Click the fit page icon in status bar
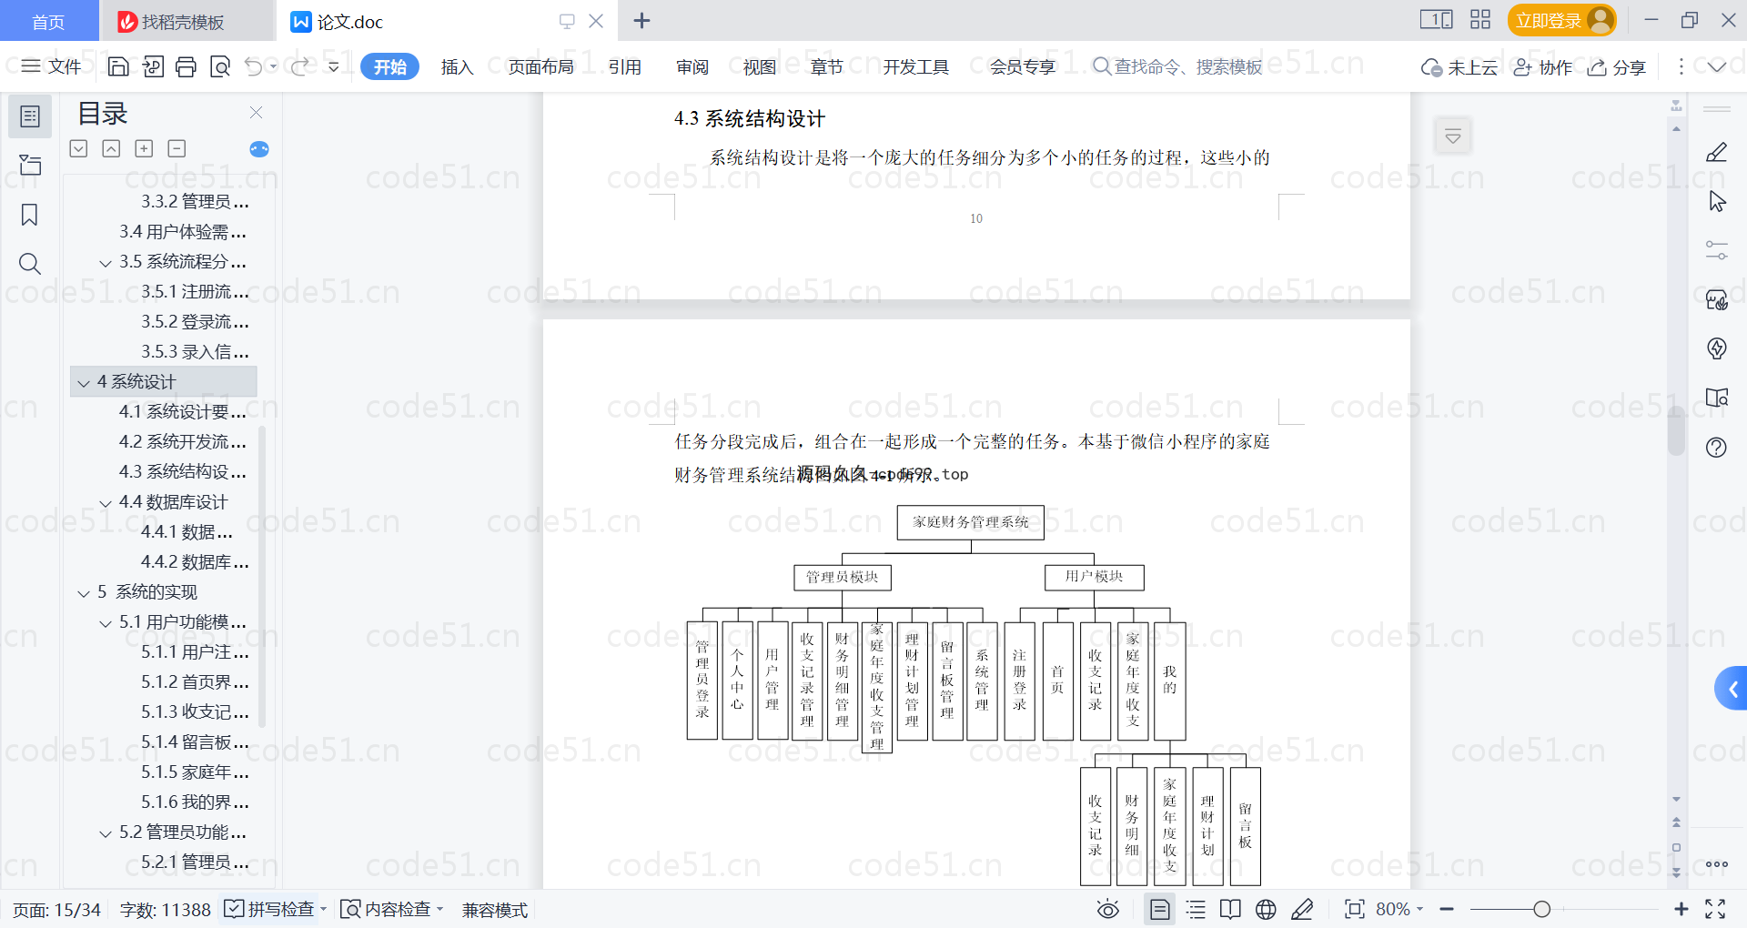 [1355, 910]
